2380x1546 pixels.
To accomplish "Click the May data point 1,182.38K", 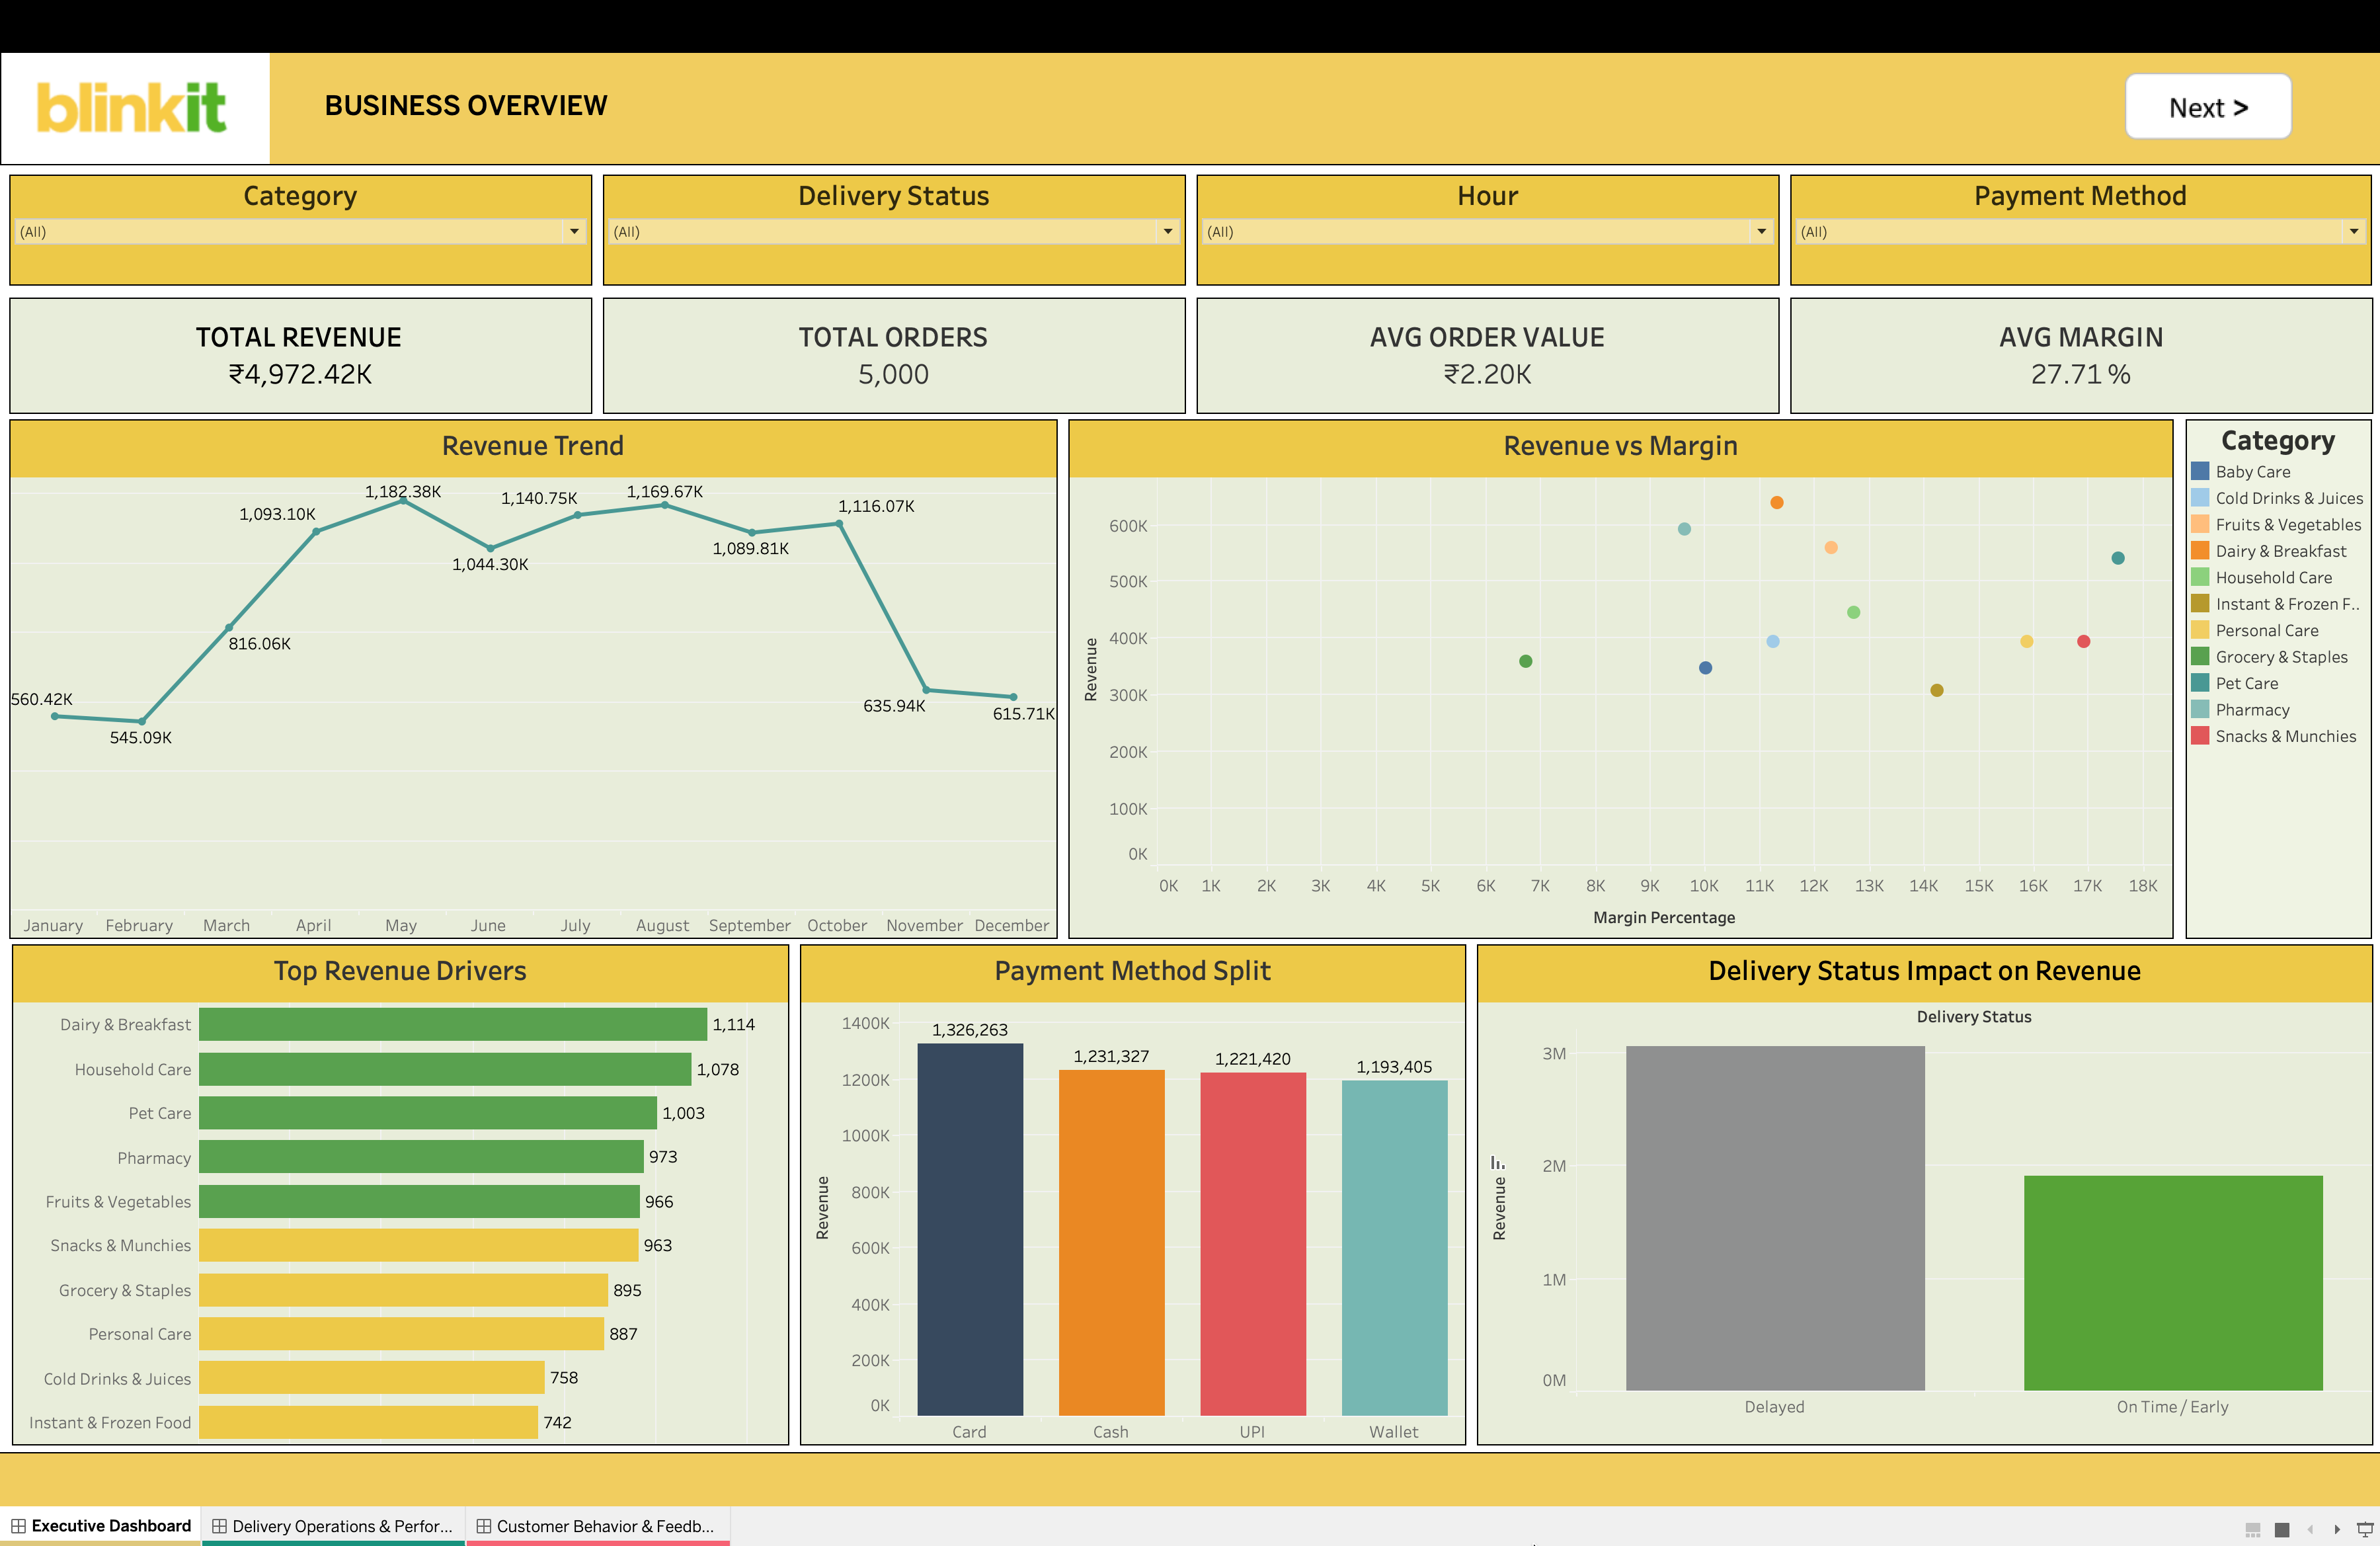I will tap(403, 501).
